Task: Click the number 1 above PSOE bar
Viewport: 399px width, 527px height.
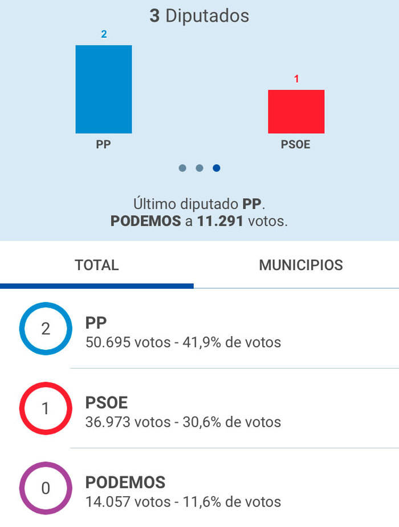Action: click(x=296, y=79)
